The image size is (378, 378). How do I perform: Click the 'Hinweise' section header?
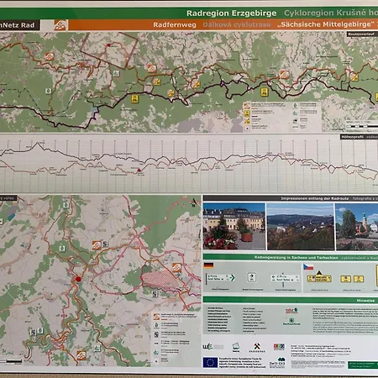[x=365, y=301]
